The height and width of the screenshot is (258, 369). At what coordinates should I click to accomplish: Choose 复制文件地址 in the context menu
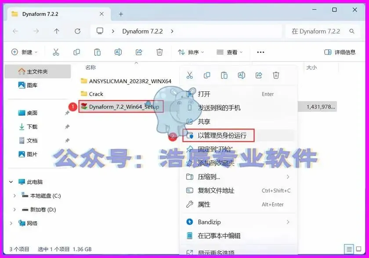[239, 190]
